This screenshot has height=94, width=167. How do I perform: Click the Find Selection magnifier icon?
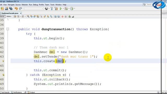[28, 16]
